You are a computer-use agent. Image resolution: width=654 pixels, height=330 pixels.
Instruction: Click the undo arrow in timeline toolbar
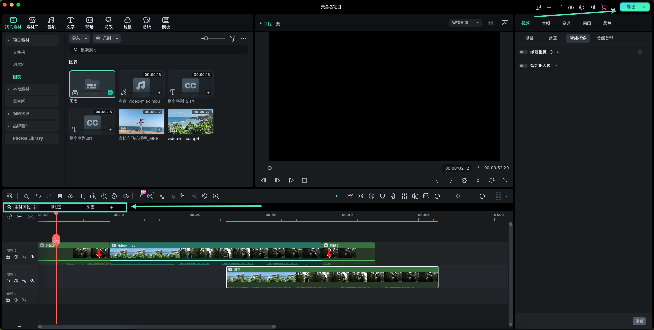[38, 196]
